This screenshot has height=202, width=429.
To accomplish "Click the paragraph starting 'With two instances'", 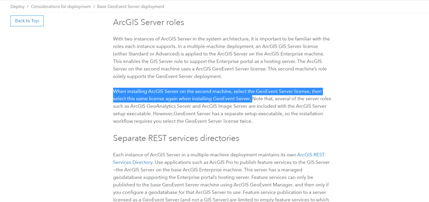I will pyautogui.click(x=221, y=58).
